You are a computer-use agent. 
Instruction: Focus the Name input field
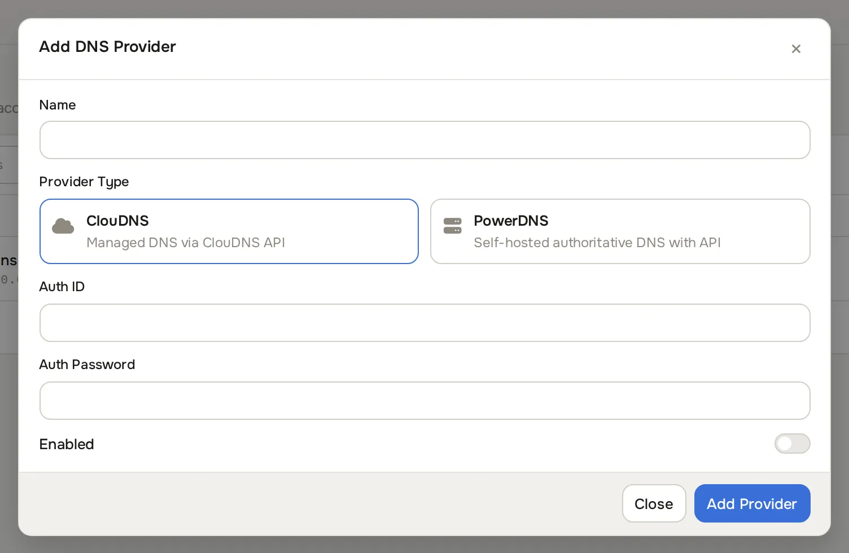pyautogui.click(x=425, y=140)
